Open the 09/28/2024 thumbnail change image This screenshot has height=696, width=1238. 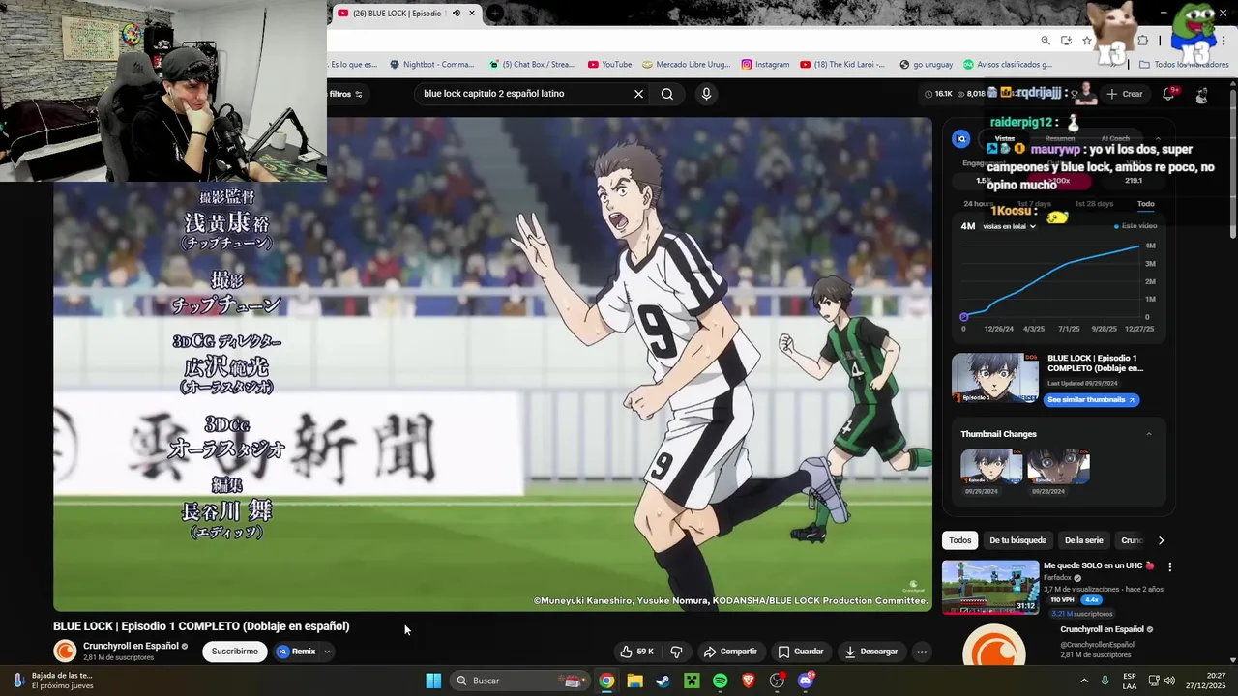click(x=1059, y=468)
